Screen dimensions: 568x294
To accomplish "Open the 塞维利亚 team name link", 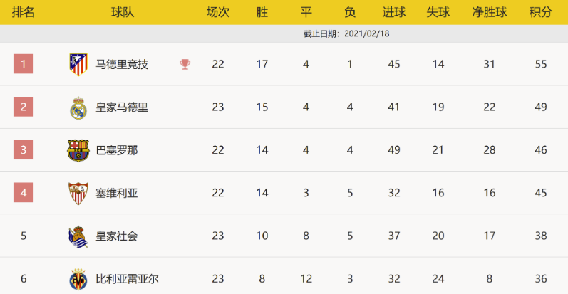I will pos(117,193).
